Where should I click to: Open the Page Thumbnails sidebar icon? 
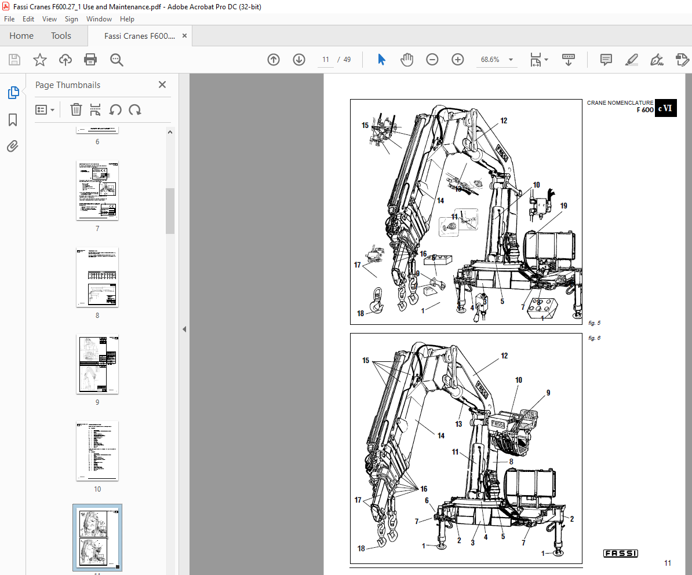[x=13, y=93]
